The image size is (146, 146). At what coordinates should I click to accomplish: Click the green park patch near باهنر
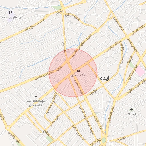[57, 7]
